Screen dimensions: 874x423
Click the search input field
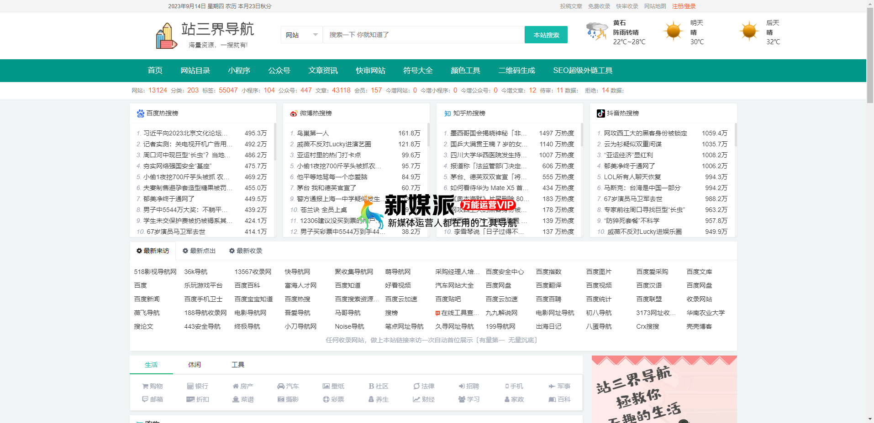click(x=424, y=35)
